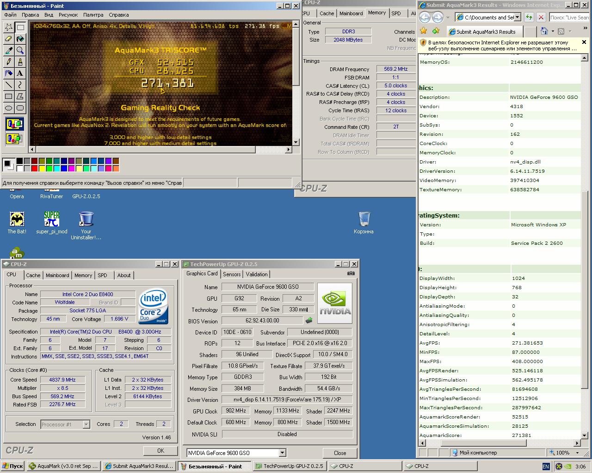Switch to the SPD tab in top CPU-Z
Screen dimensions: 592x473
click(396, 13)
